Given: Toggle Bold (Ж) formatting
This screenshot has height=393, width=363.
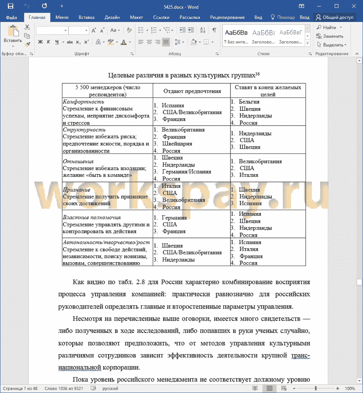Looking at the screenshot, I should (41, 42).
